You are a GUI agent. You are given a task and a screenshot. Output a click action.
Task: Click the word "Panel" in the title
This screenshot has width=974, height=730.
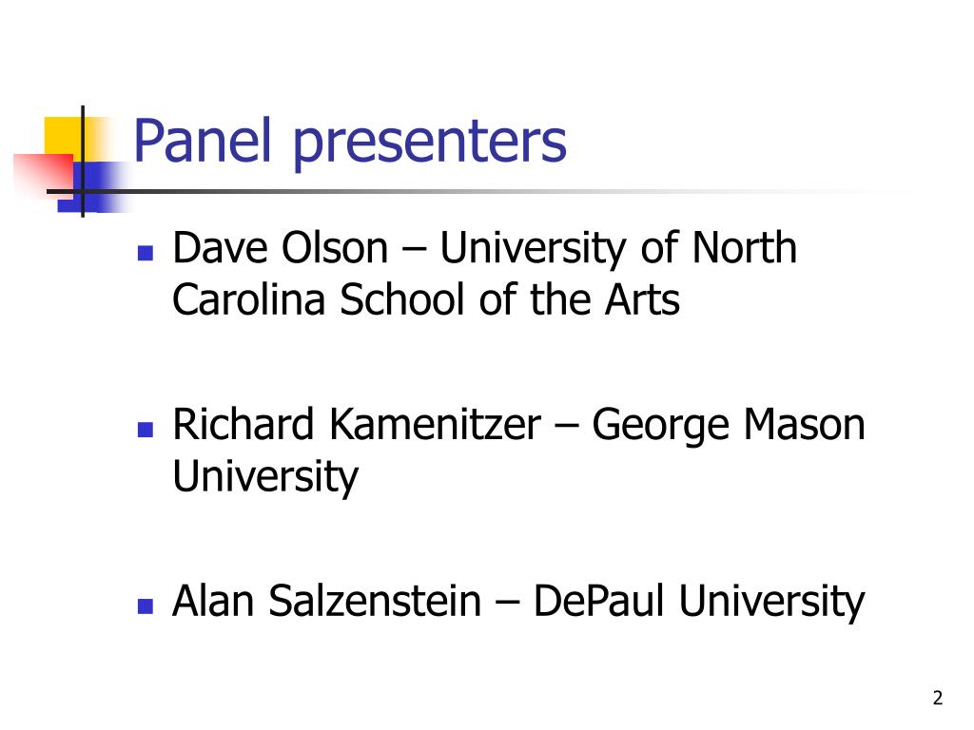203,141
